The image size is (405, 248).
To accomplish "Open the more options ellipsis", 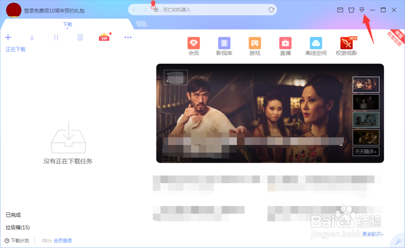I will click(x=128, y=37).
